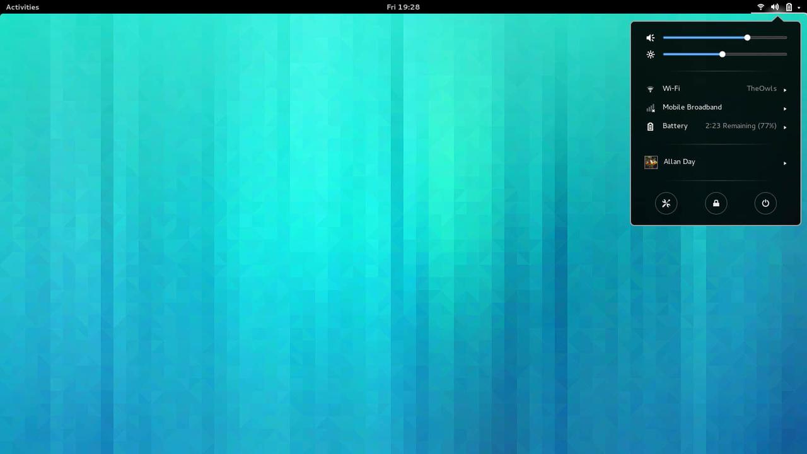The height and width of the screenshot is (454, 807).
Task: Click the Fri 19:28 clock button
Action: point(403,7)
